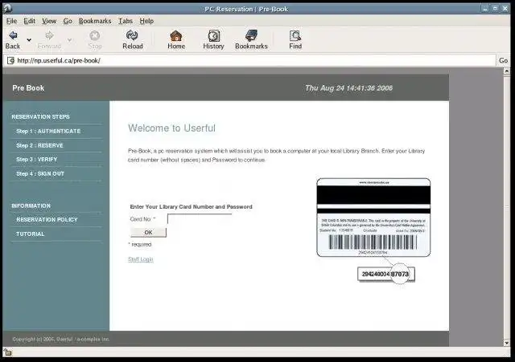Follow the Staff Login link

coord(141,259)
